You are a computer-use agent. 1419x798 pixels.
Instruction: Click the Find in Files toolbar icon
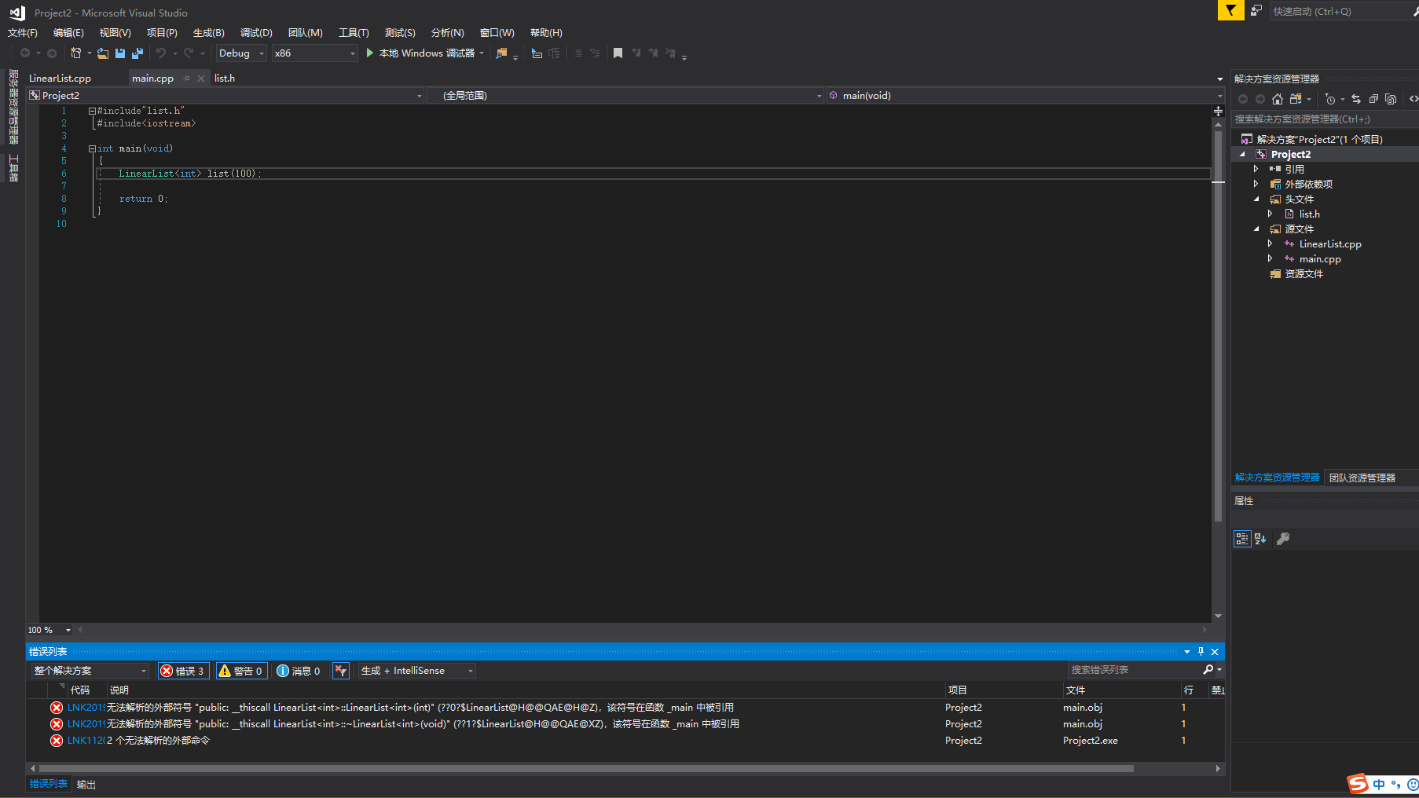coord(501,53)
